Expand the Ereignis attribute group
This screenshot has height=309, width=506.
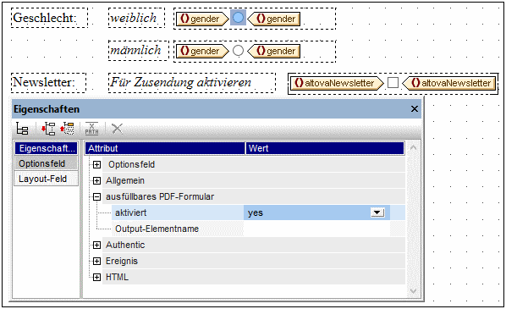(96, 262)
